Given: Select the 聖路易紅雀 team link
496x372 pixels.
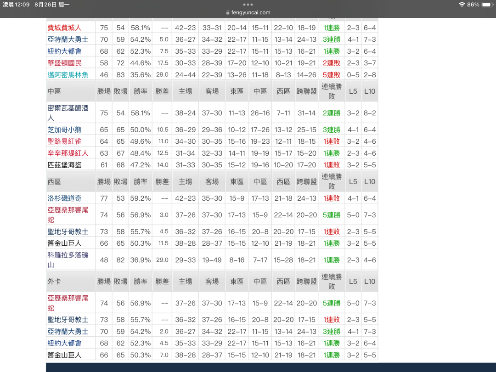Looking at the screenshot, I should pos(65,141).
